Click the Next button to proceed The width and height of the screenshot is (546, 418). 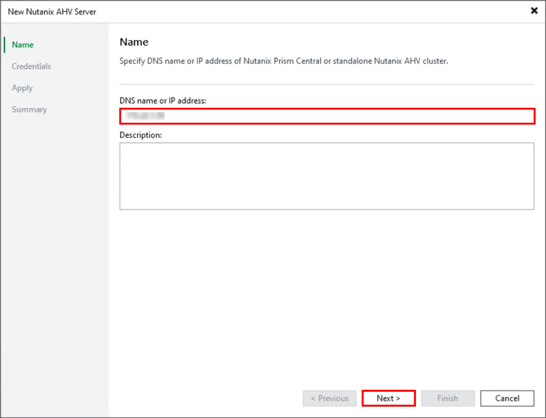tap(388, 398)
